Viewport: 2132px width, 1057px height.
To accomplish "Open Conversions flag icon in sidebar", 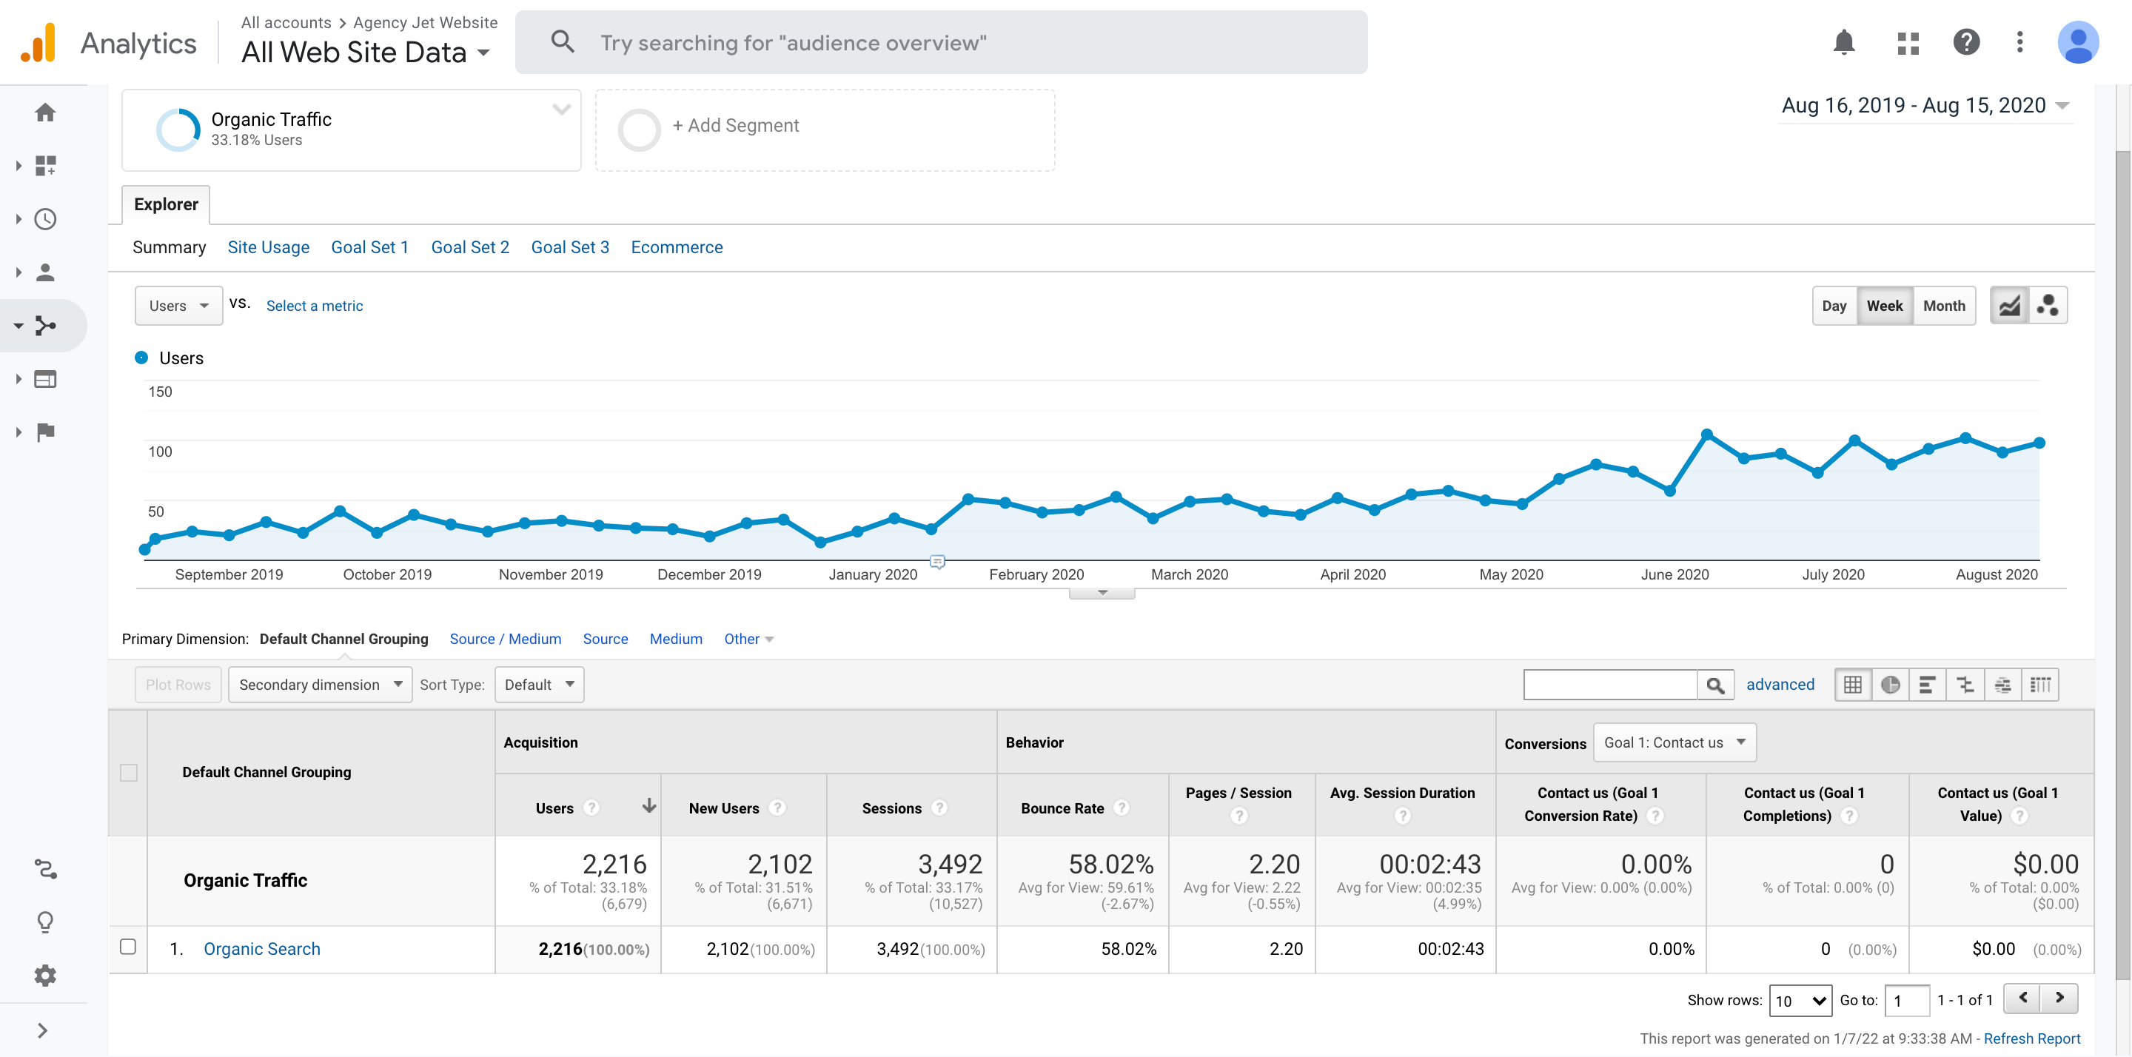I will coord(44,432).
